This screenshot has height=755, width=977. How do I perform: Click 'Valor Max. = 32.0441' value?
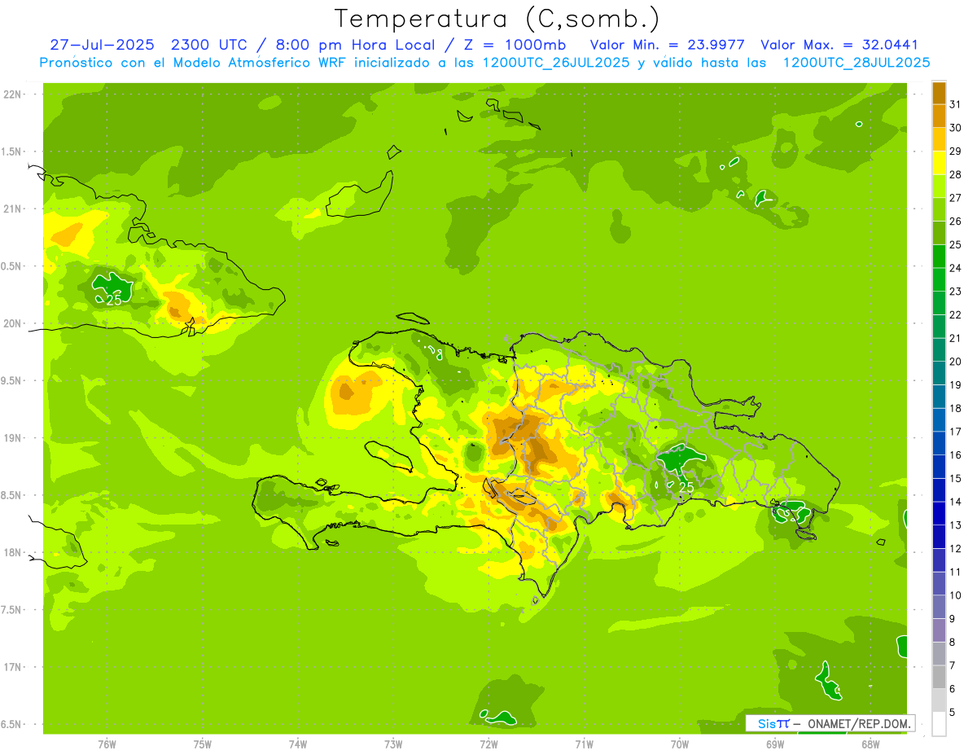tap(839, 45)
